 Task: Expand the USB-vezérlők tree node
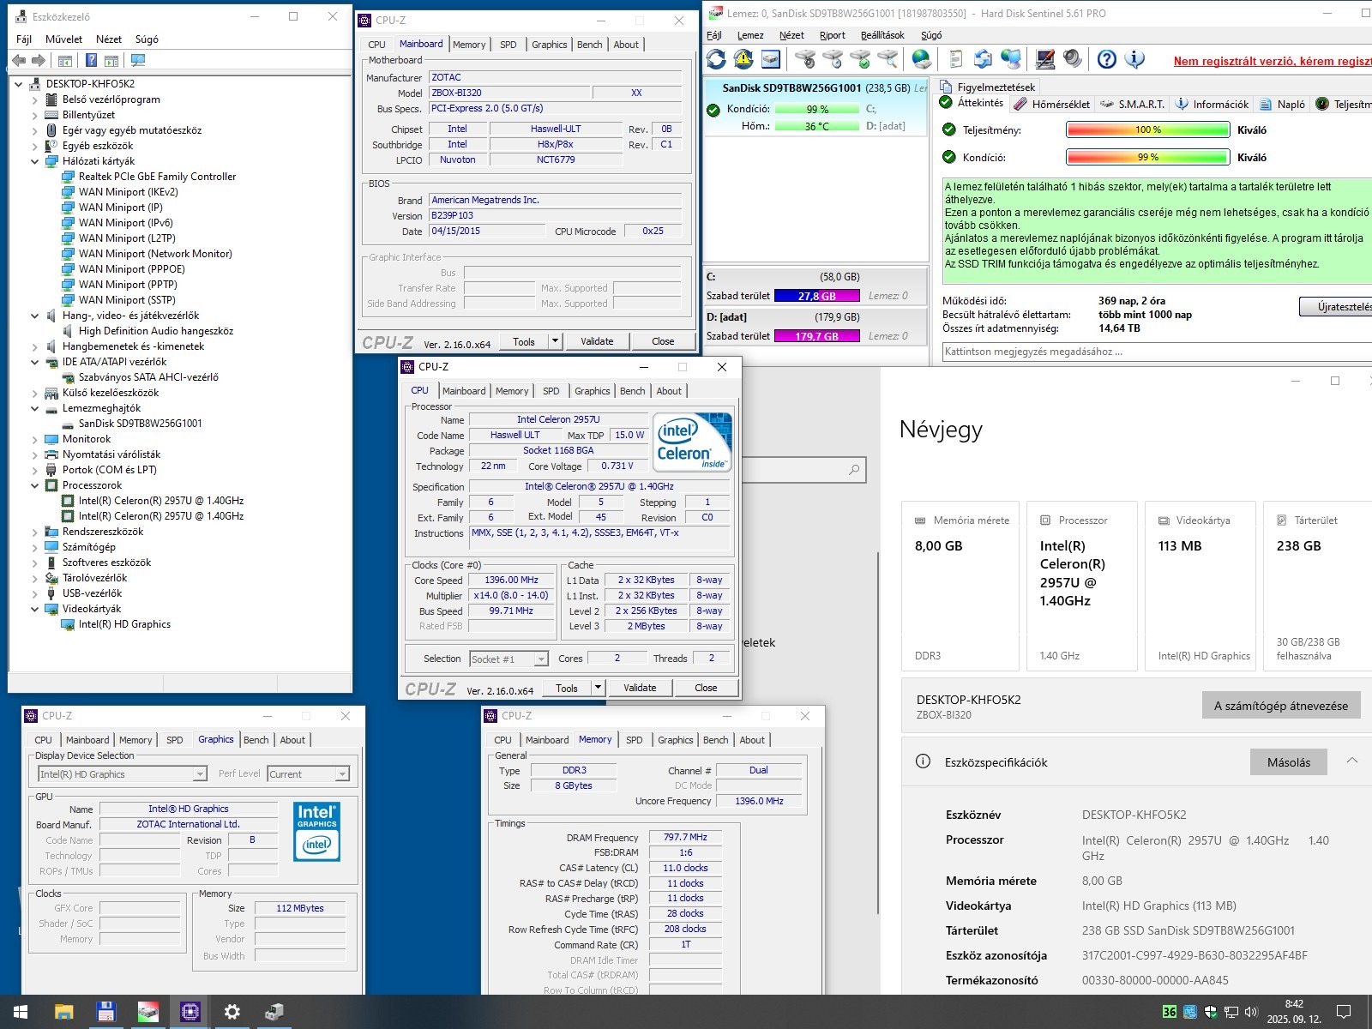click(34, 593)
